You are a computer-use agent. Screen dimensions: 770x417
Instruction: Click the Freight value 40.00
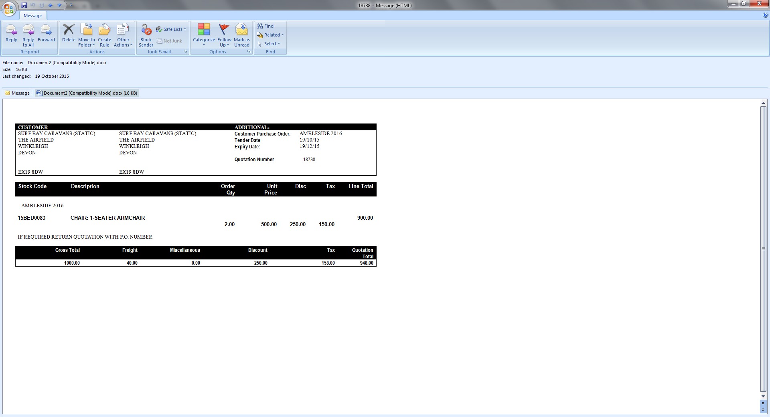point(132,263)
